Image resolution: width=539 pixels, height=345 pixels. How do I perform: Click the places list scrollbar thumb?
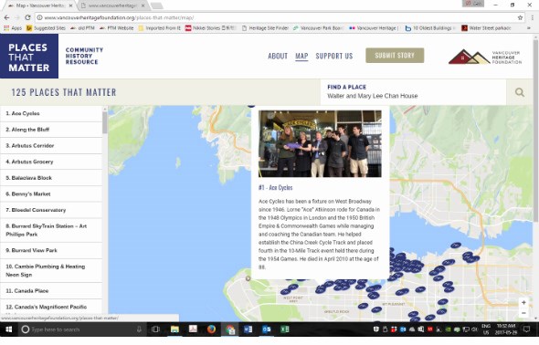[104, 122]
